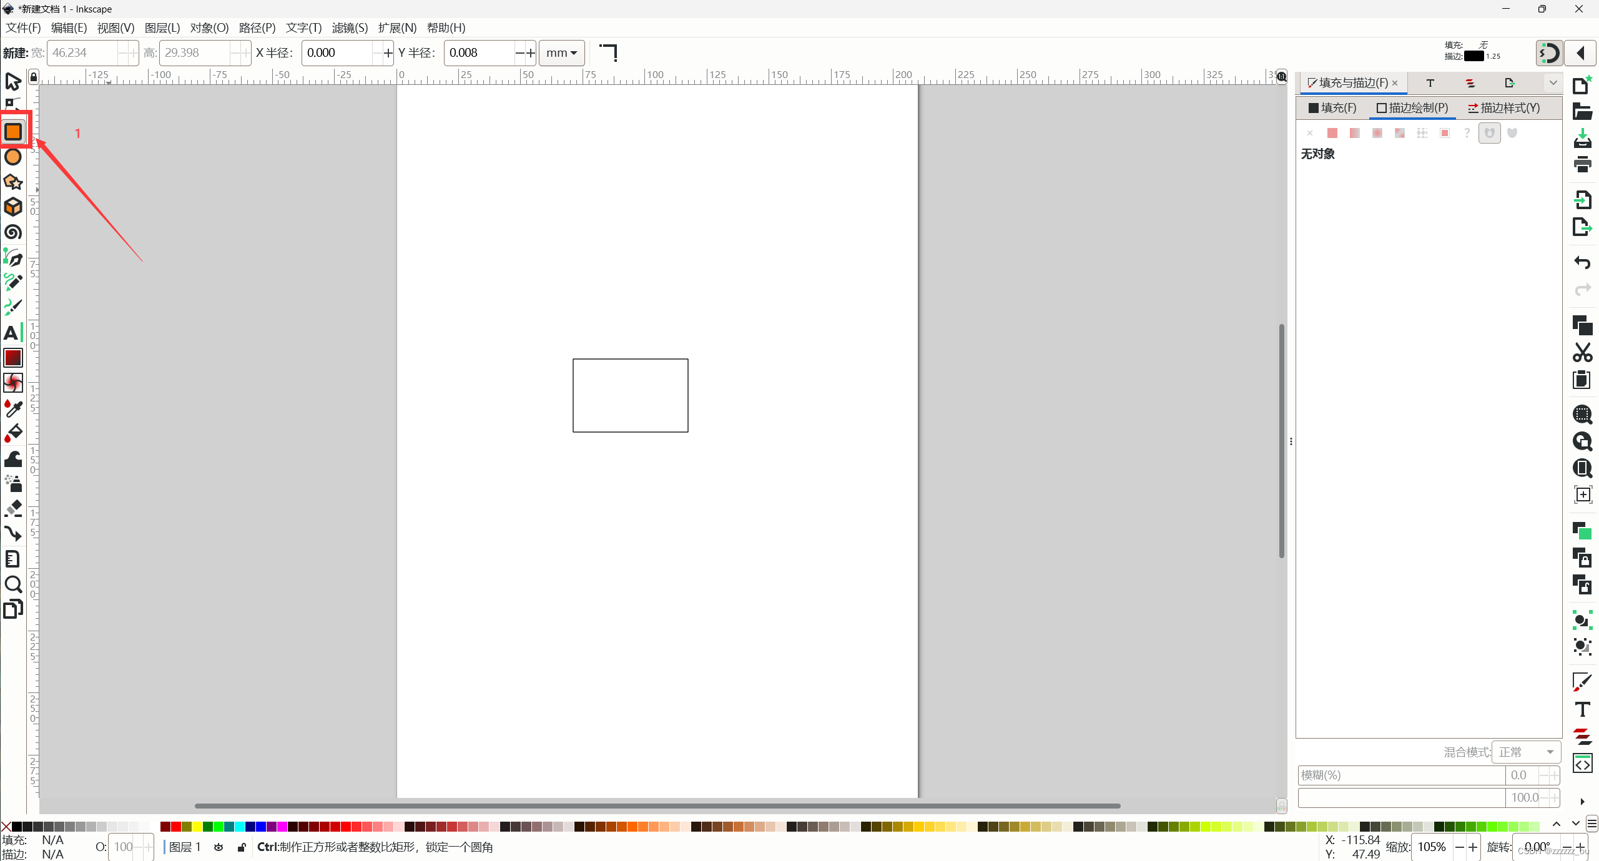Screen dimensions: 1599x861
Task: Click the Undo arrow icon
Action: 1582,262
